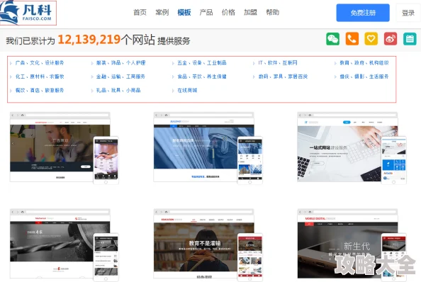The height and width of the screenshot is (282, 421).
Task: Click the 登录 button
Action: (408, 13)
